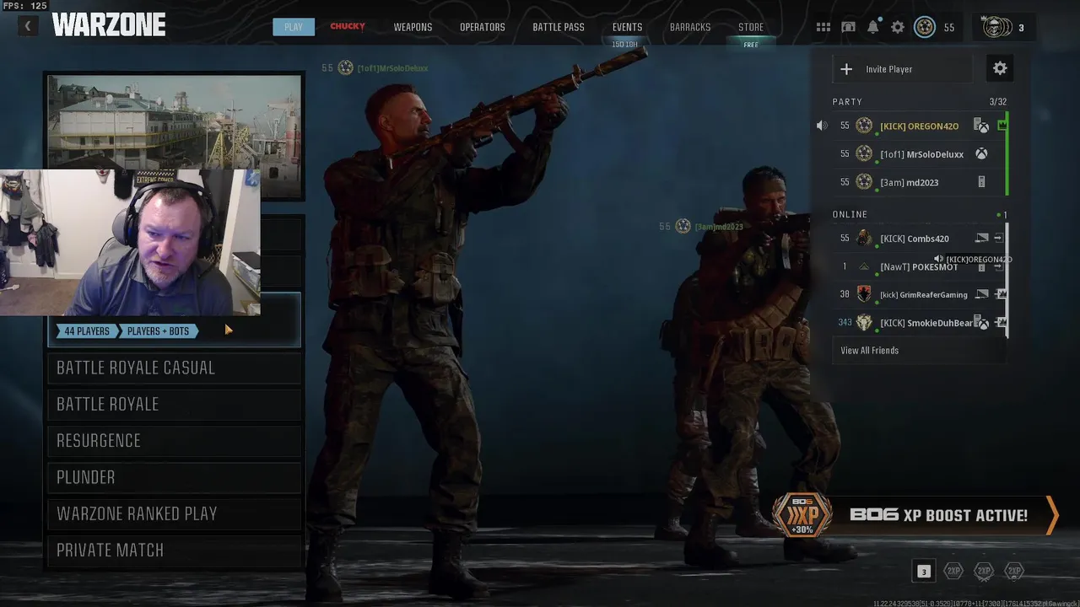1080x607 pixels.
Task: Click the join icon on the Combs420 row
Action: coord(998,239)
